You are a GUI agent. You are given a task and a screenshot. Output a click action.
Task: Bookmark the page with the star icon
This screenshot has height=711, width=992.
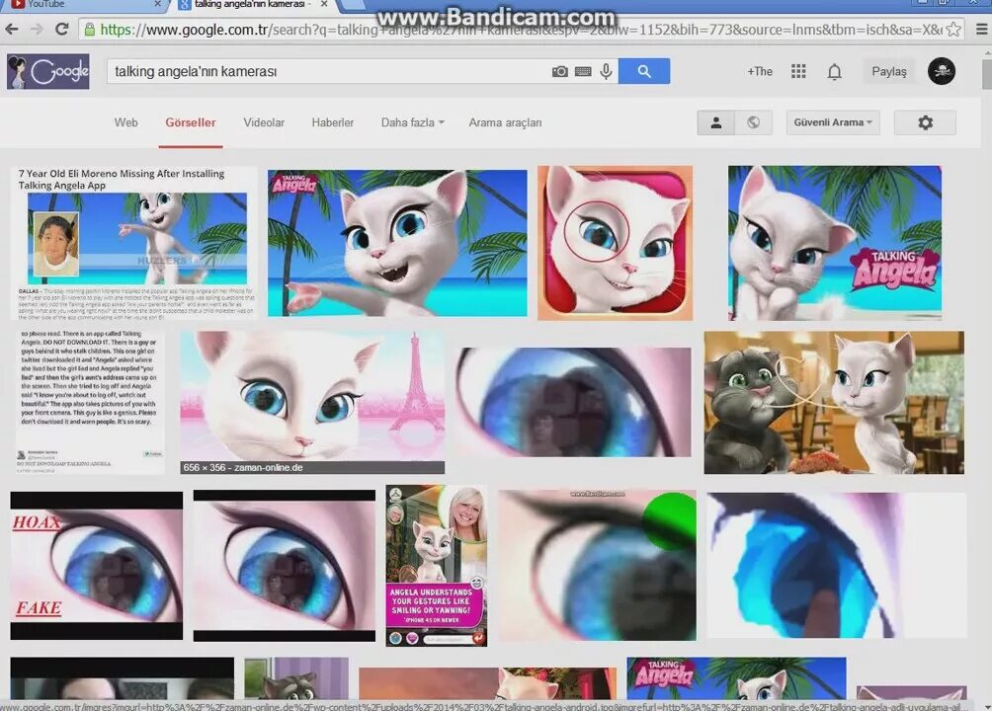coord(953,29)
